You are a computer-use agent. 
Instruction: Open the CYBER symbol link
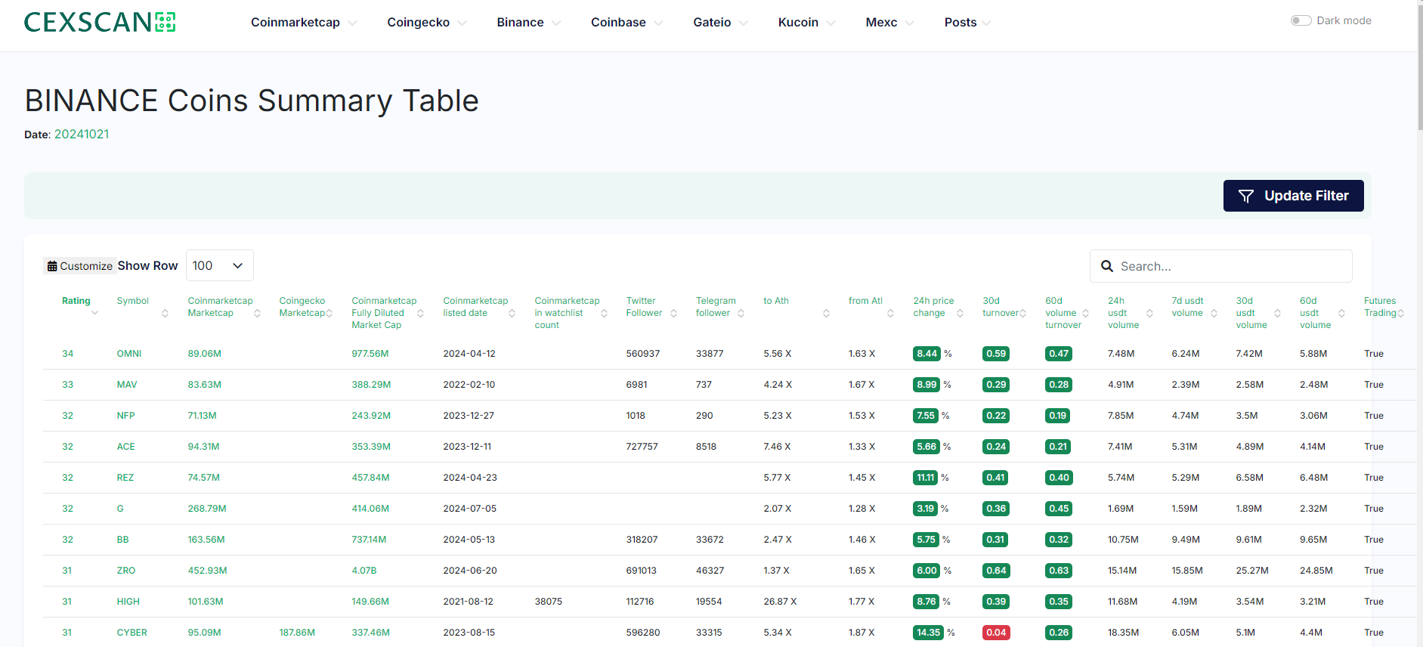pos(131,633)
